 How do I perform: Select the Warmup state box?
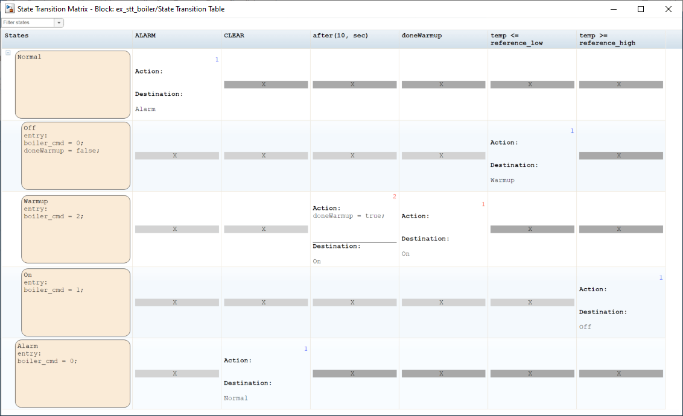75,229
